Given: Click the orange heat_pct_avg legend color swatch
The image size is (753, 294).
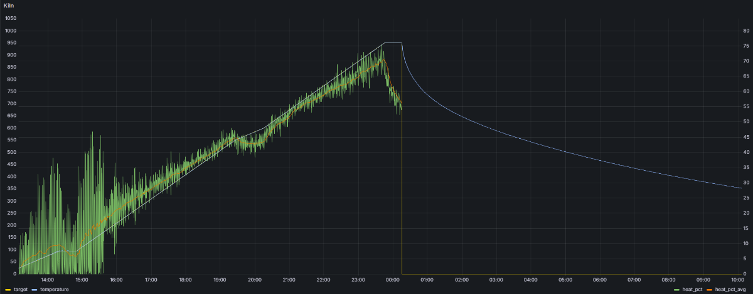Looking at the screenshot, I should tap(710, 290).
